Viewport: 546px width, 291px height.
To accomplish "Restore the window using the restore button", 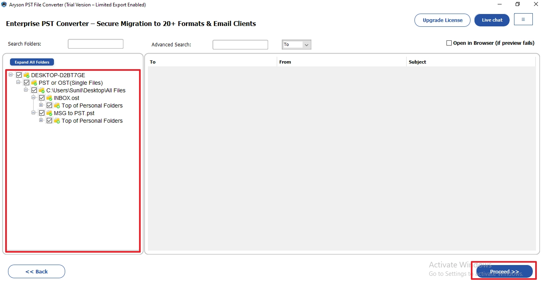I will point(518,4).
